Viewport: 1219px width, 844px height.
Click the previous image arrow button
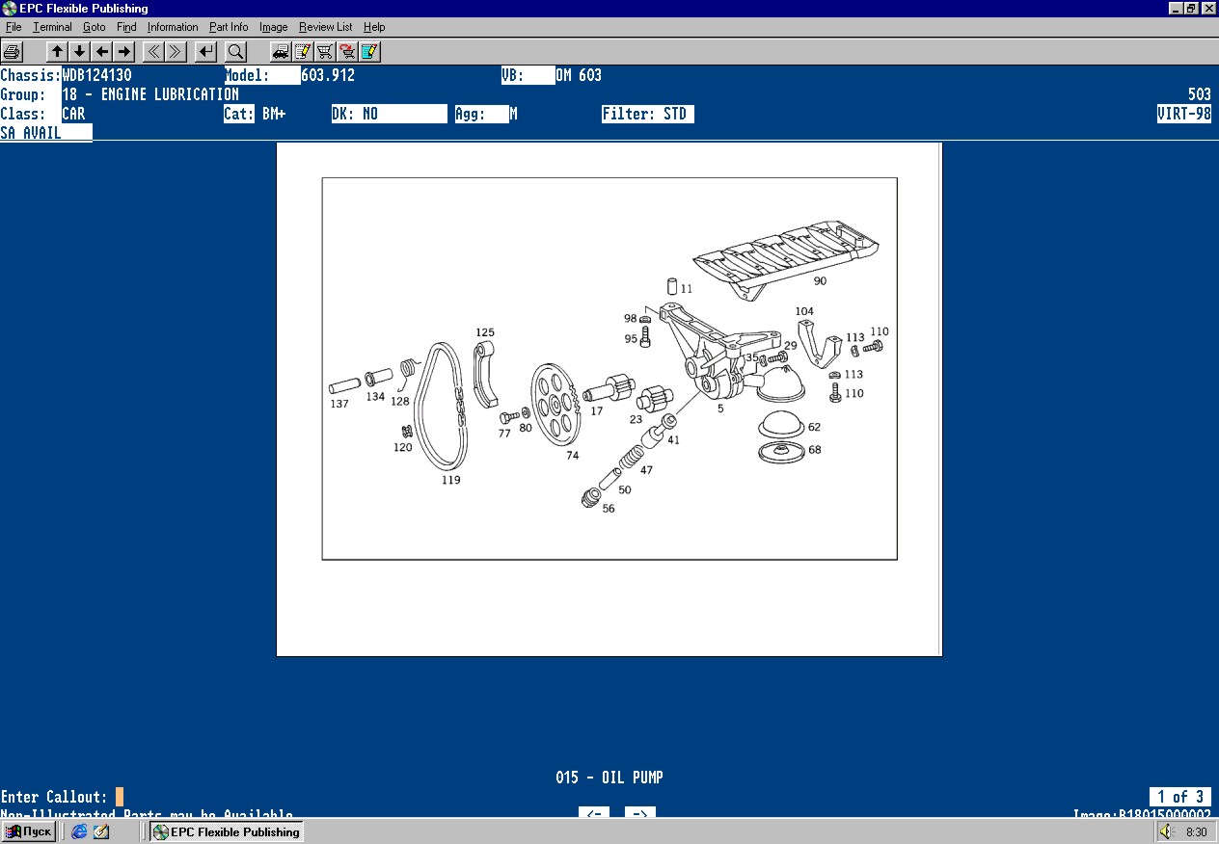pos(594,814)
